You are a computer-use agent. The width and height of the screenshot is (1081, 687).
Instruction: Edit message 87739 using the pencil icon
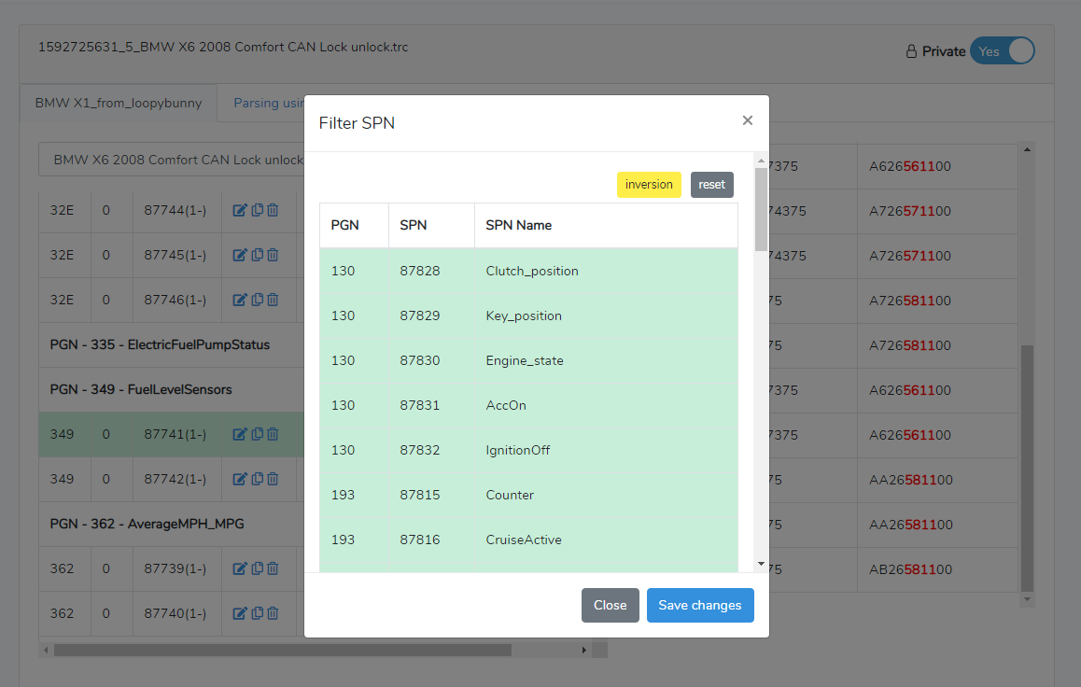coord(240,568)
